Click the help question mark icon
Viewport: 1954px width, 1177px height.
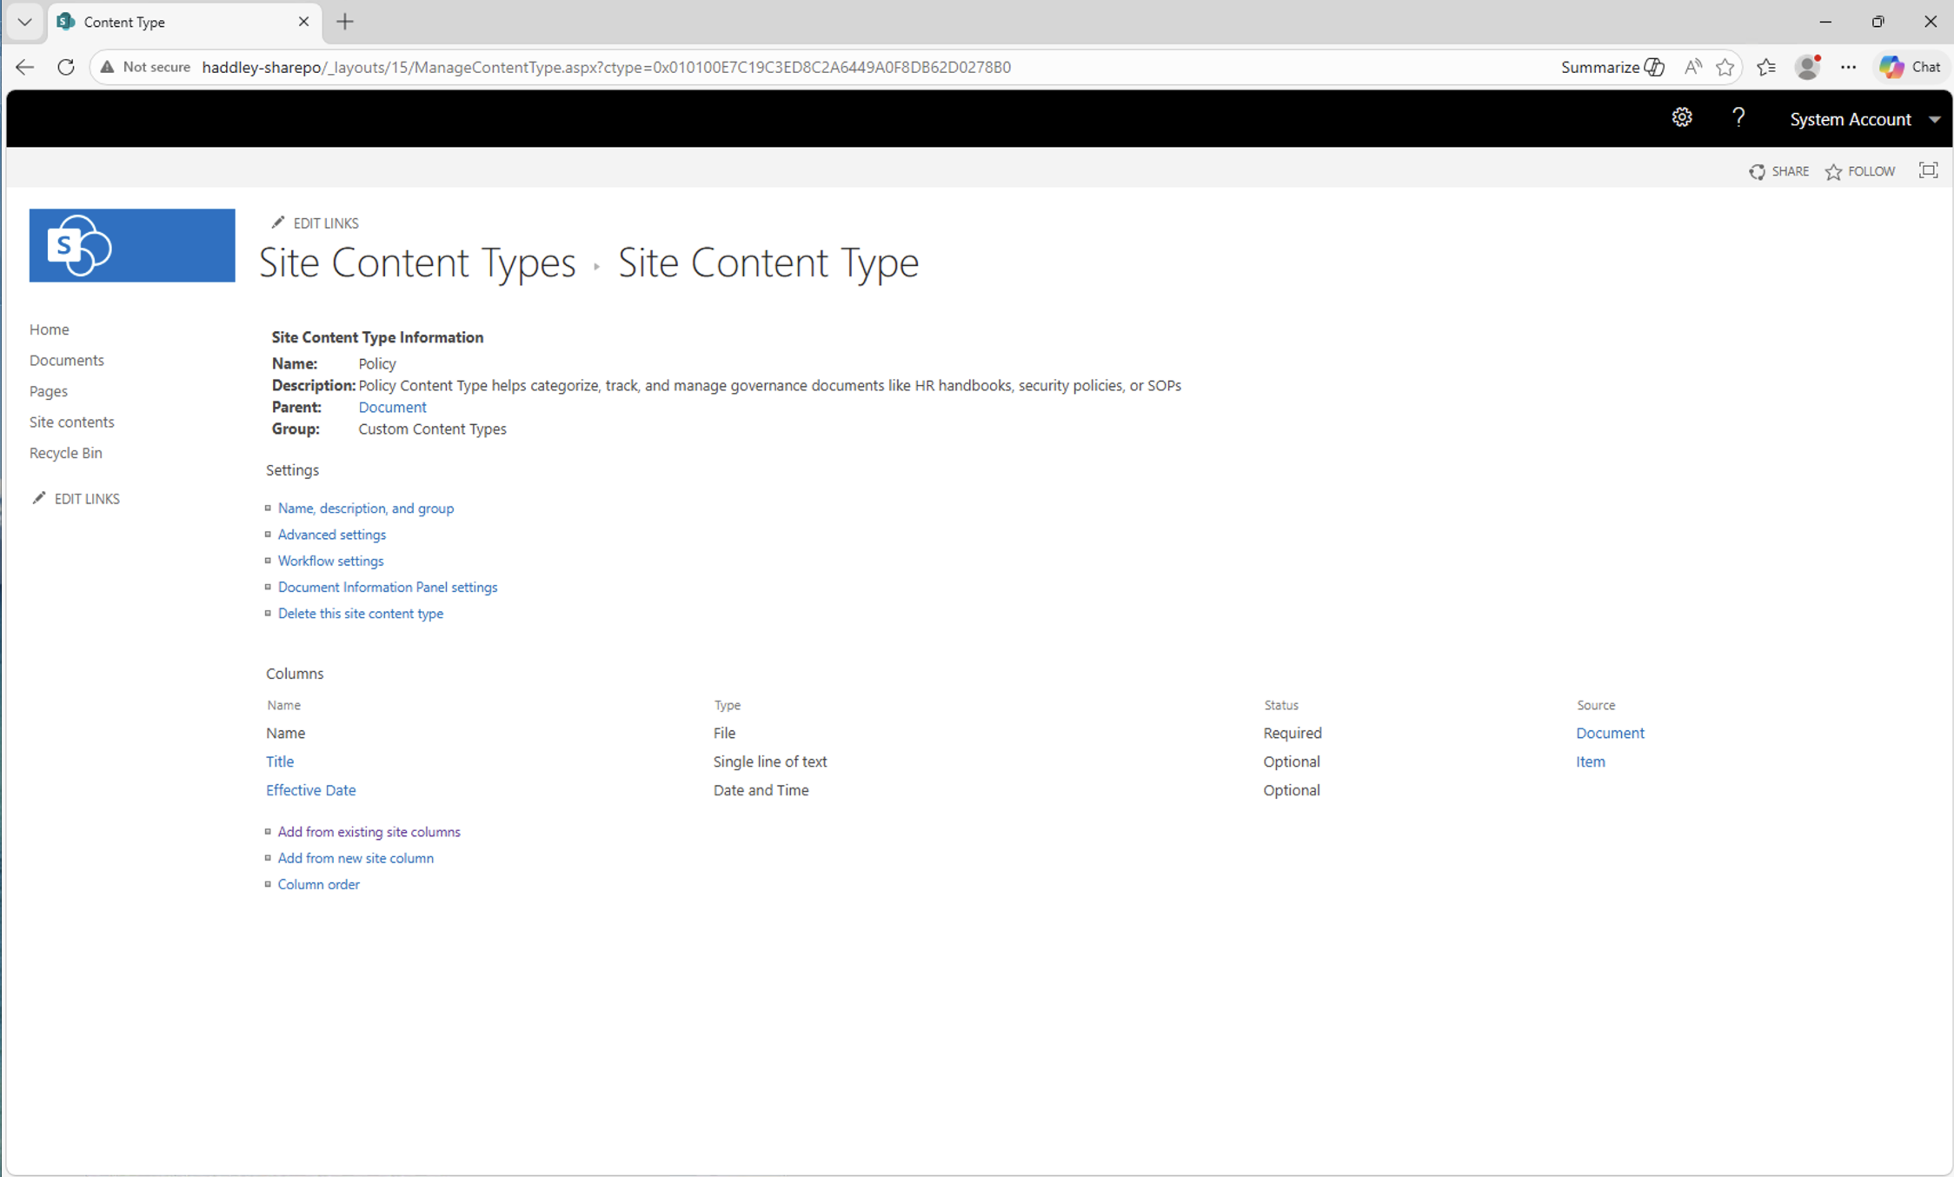1738,118
